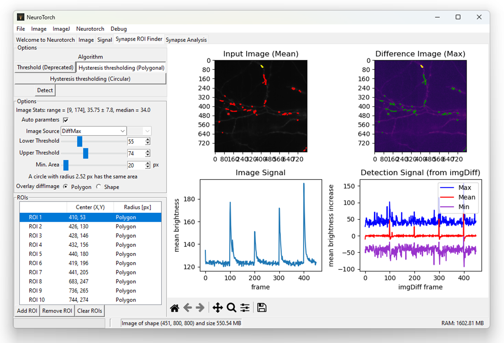Open the configure subplots sliders icon
This screenshot has width=504, height=343.
245,308
